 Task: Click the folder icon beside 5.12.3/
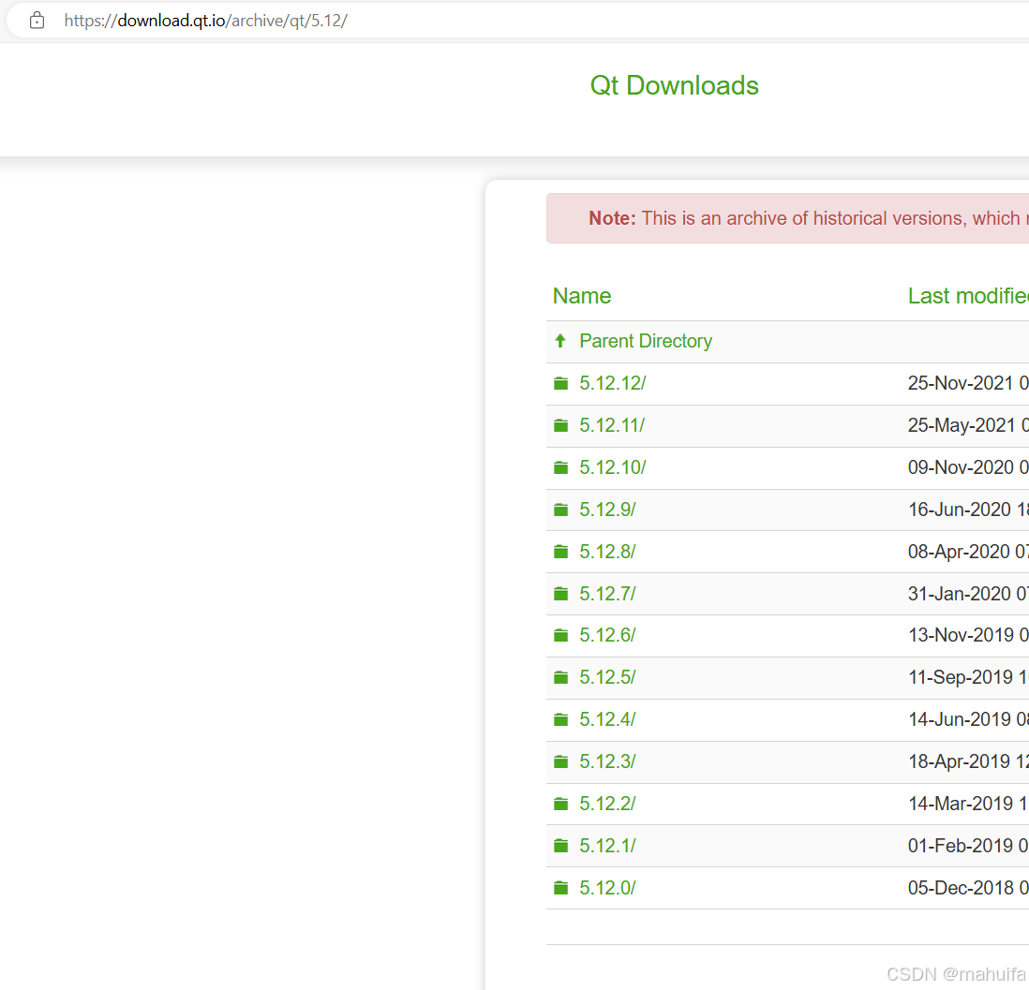click(561, 761)
